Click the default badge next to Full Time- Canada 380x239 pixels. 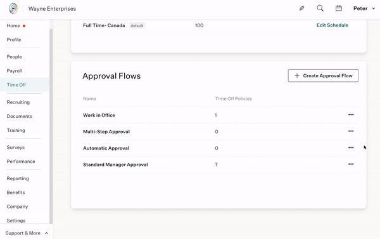pyautogui.click(x=137, y=25)
